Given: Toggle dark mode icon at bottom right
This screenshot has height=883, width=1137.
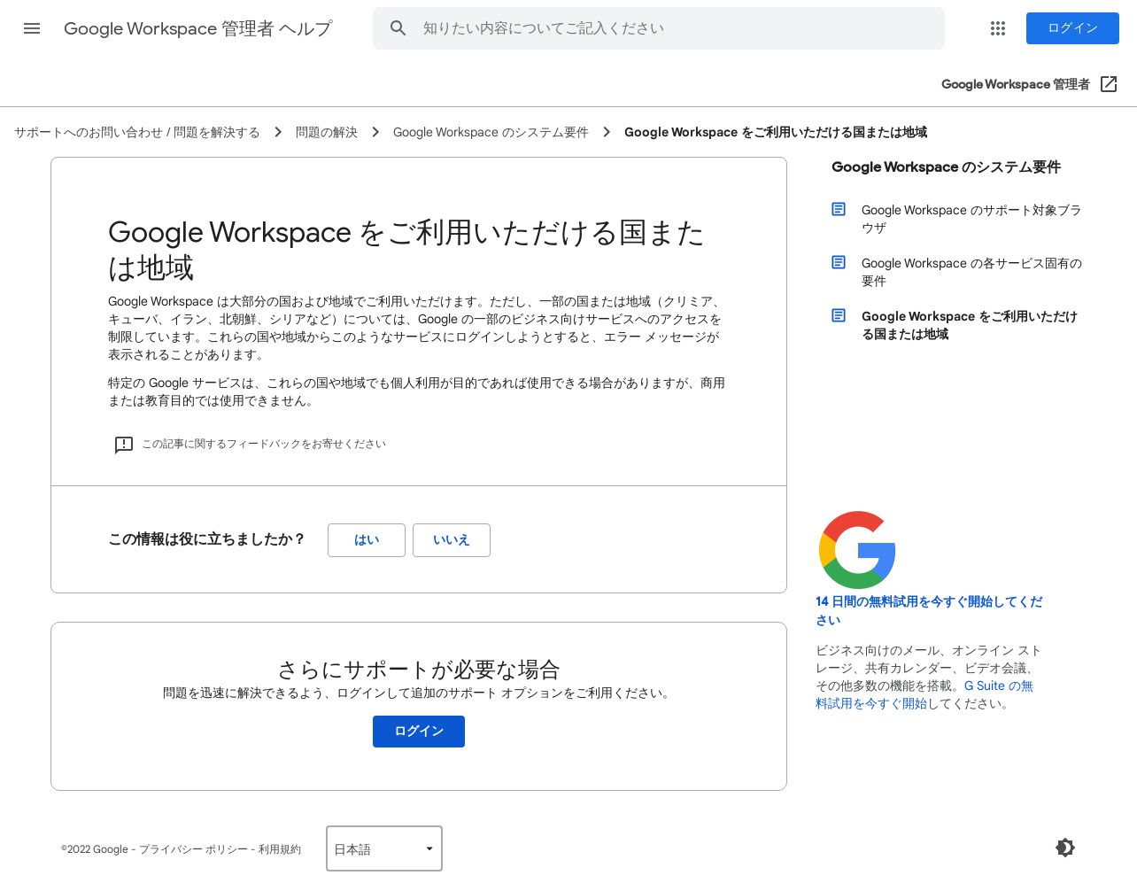Looking at the screenshot, I should pyautogui.click(x=1065, y=848).
